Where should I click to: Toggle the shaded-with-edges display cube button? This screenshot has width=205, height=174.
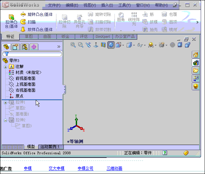coord(111,45)
